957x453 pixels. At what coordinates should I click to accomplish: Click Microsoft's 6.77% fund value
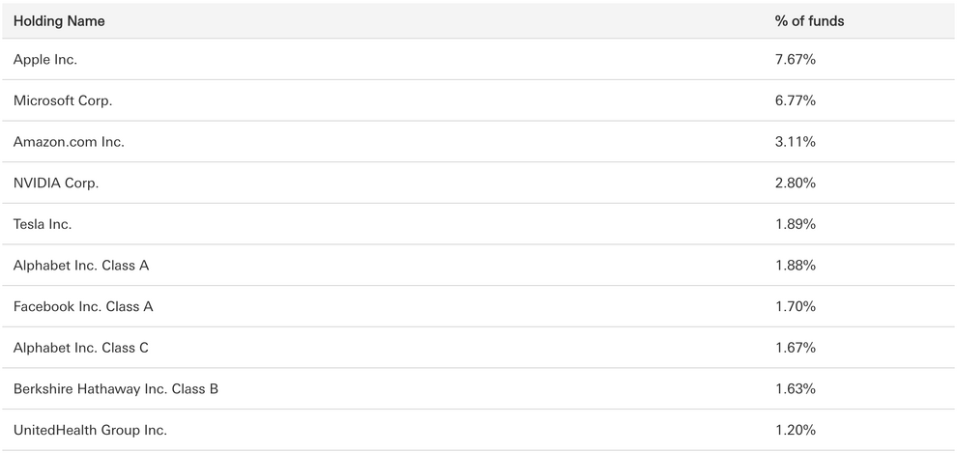[796, 100]
